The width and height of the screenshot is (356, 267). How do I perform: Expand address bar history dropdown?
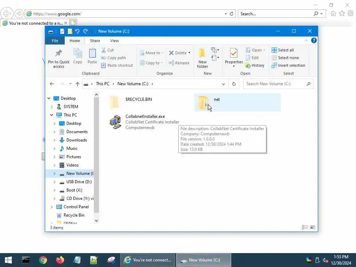(224, 84)
